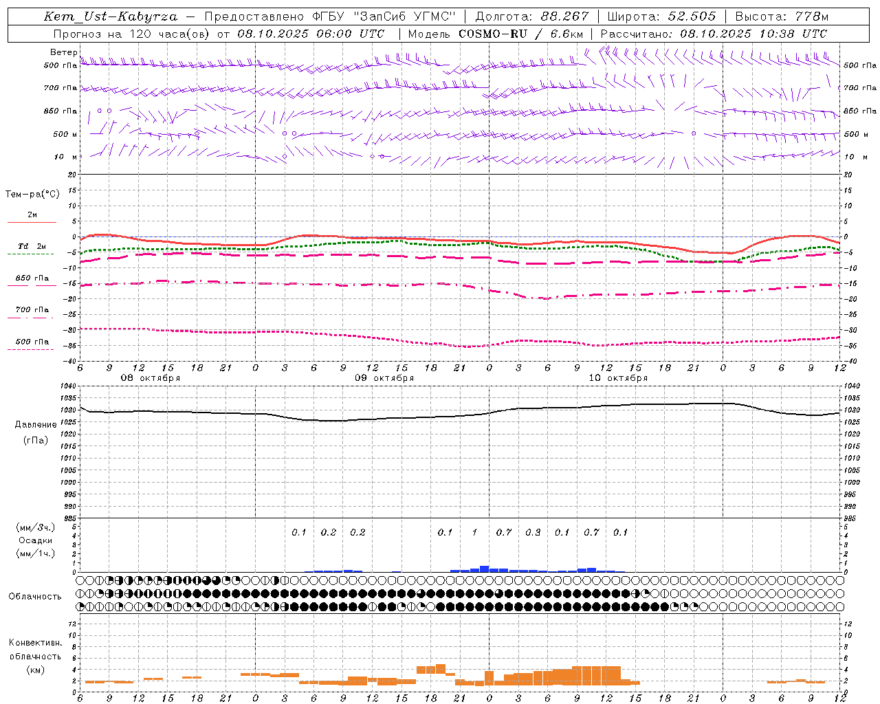Click the 08 октября date label
880x704 pixels.
[151, 378]
